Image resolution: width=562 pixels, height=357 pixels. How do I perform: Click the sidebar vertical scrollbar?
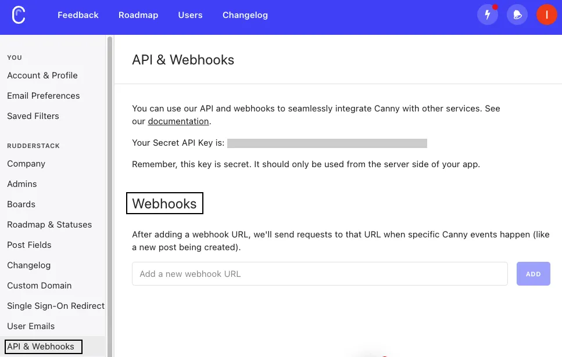click(110, 196)
